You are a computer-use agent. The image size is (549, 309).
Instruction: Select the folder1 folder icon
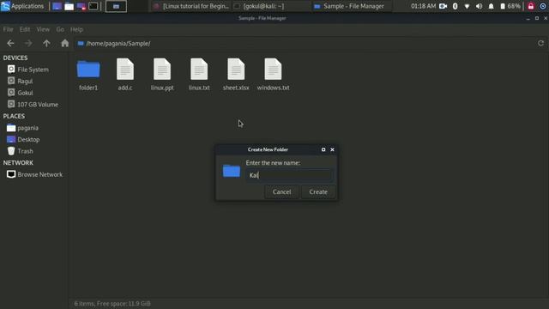(88, 69)
